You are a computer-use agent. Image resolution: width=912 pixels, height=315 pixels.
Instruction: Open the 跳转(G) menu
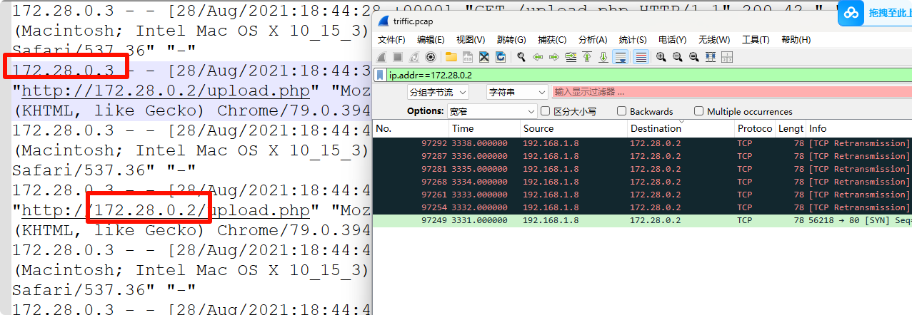click(x=511, y=40)
